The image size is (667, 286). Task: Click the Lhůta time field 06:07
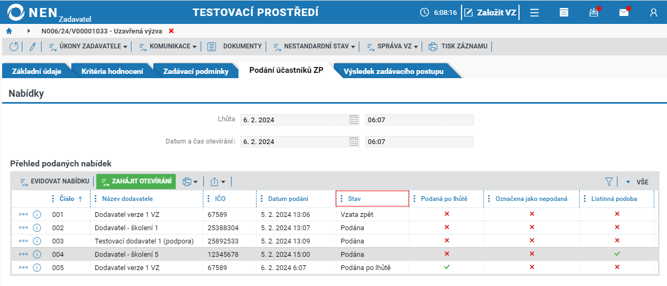(x=419, y=120)
